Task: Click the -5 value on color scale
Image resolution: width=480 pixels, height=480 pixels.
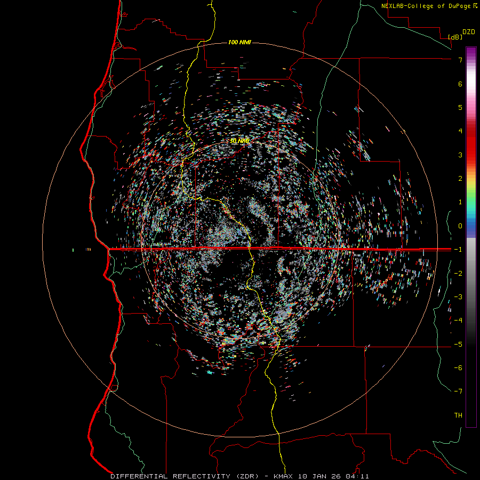Action: pyautogui.click(x=458, y=345)
